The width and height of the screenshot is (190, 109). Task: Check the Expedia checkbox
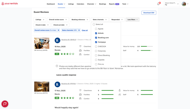(x=96, y=60)
